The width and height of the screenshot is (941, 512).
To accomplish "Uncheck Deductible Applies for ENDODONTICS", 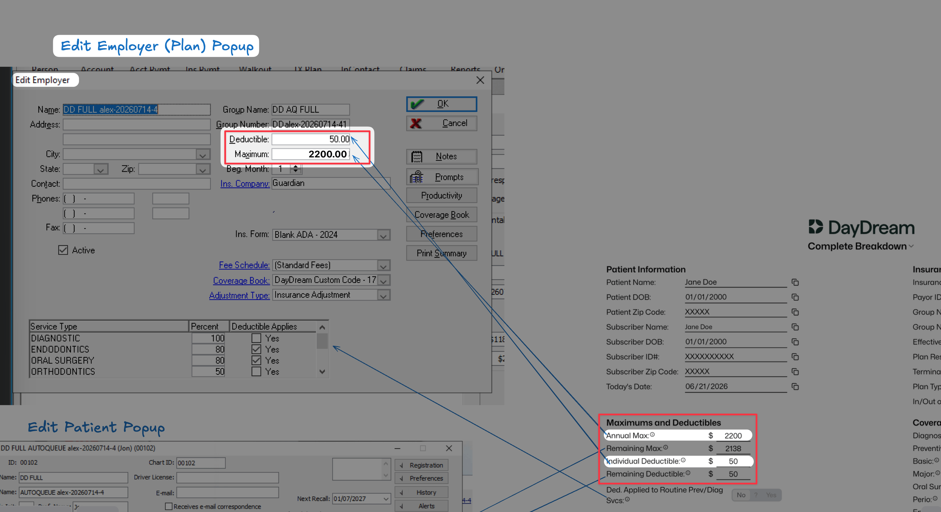I will coord(256,349).
